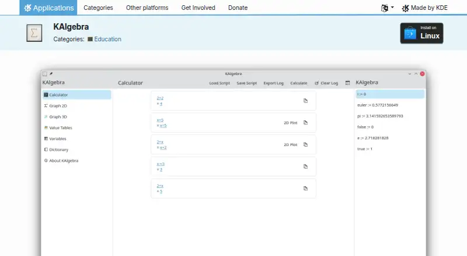Viewport: 467px width, 256px height.
Task: Open Dictionary in the sidebar
Action: click(x=76, y=150)
